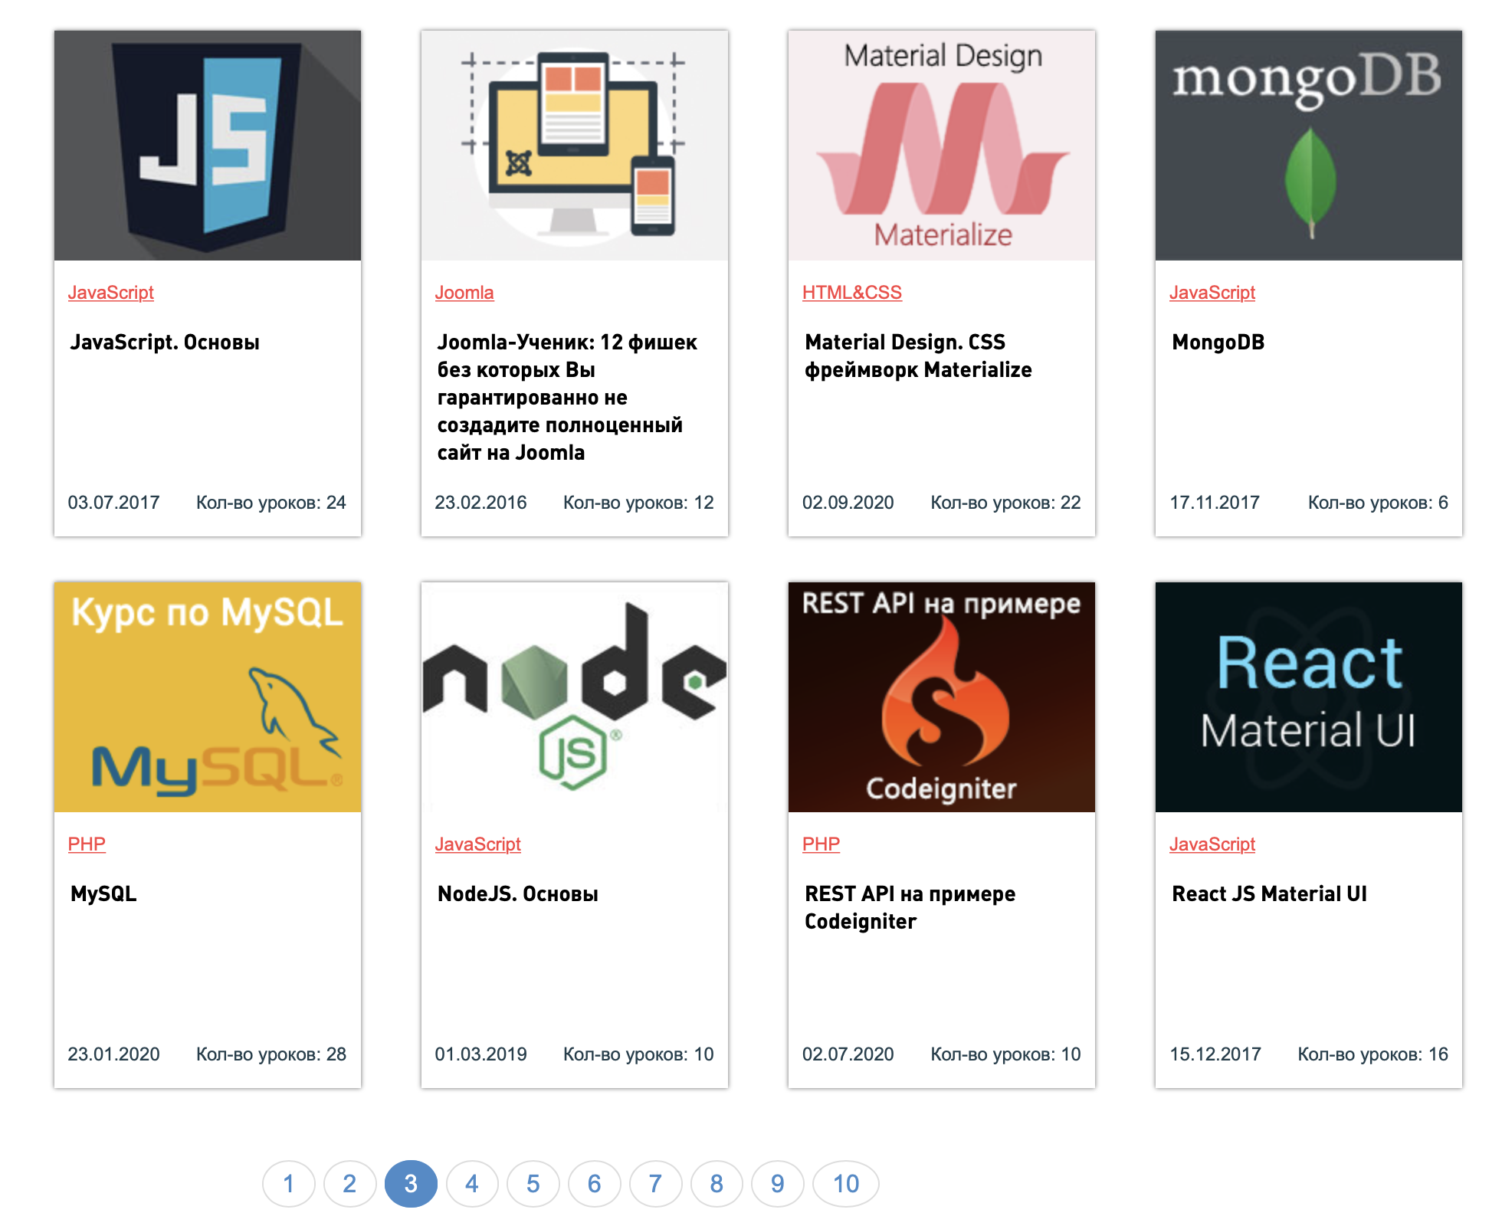Click the date '02.07.2020'
Image resolution: width=1502 pixels, height=1226 pixels.
click(x=848, y=1054)
